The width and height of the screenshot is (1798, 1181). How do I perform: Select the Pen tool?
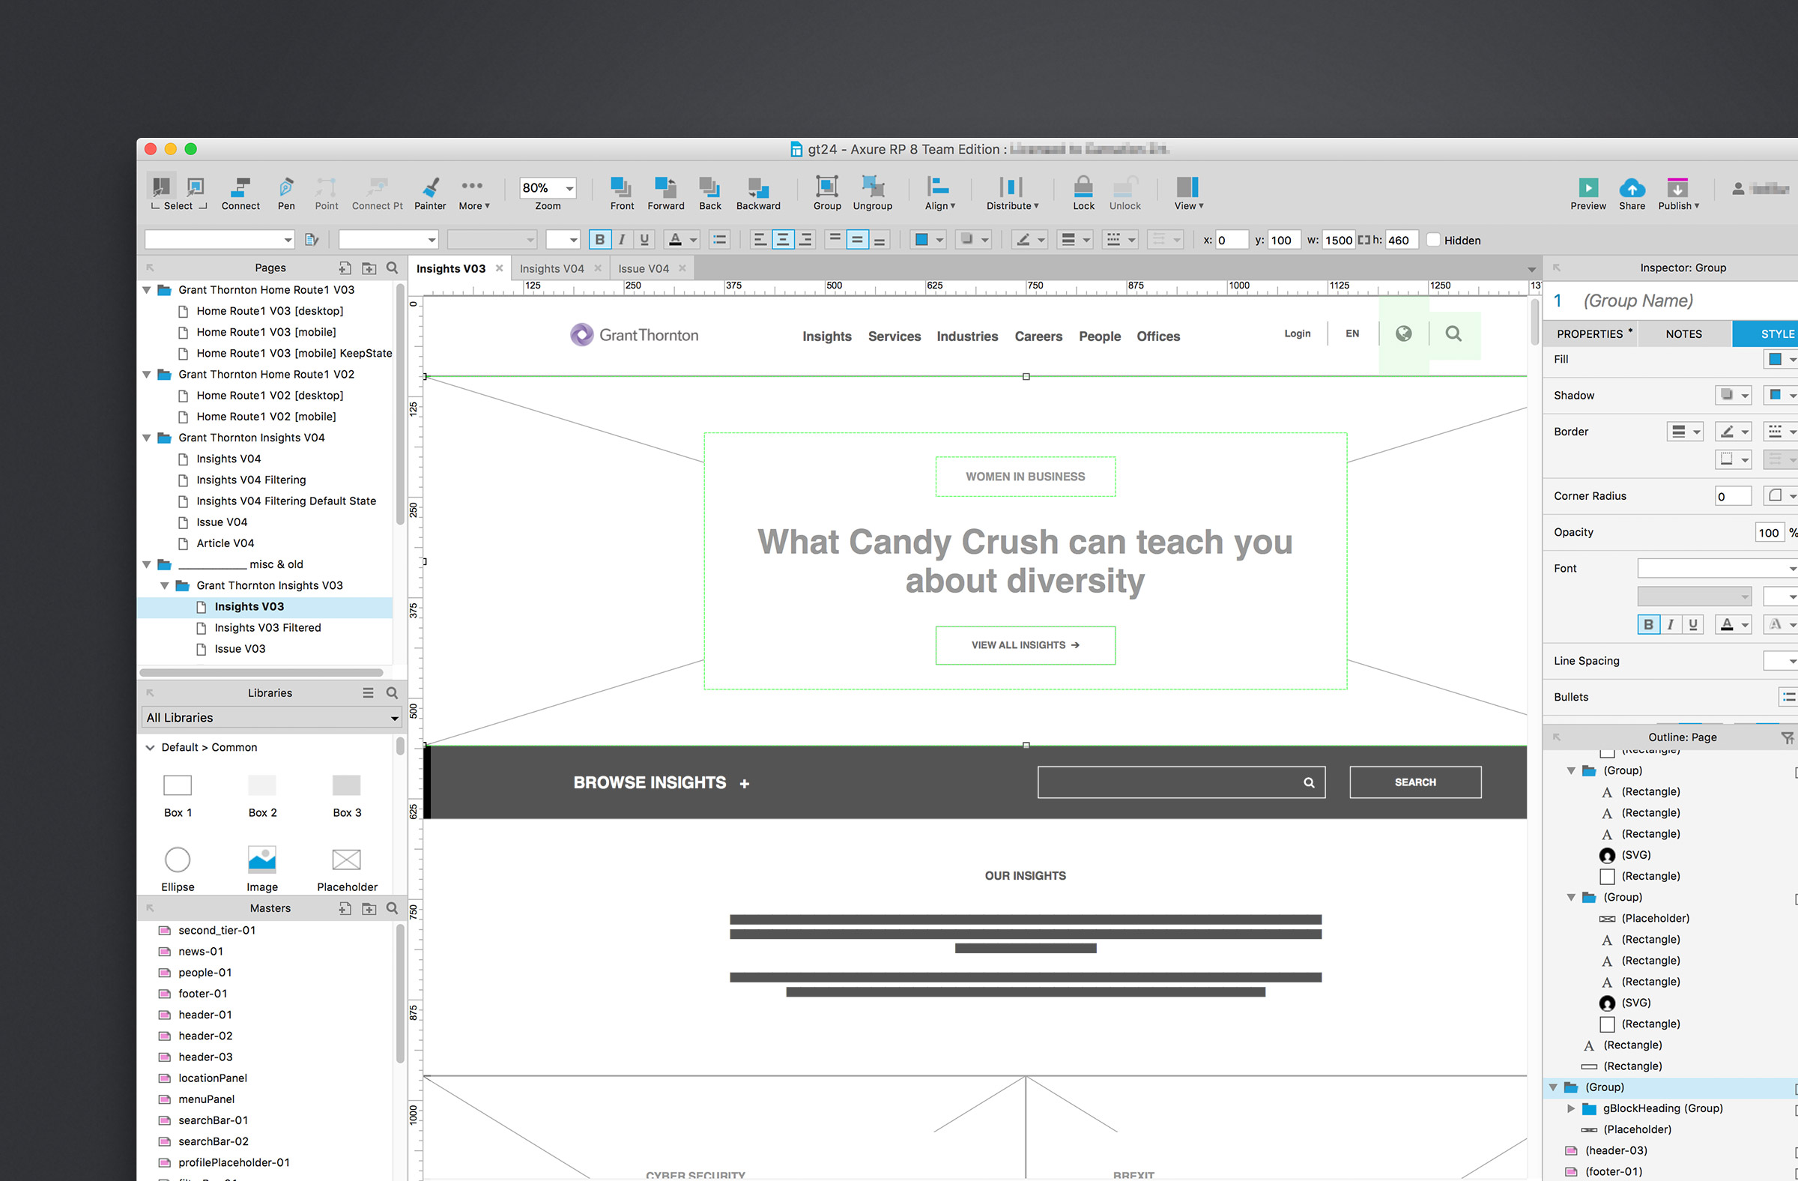285,187
